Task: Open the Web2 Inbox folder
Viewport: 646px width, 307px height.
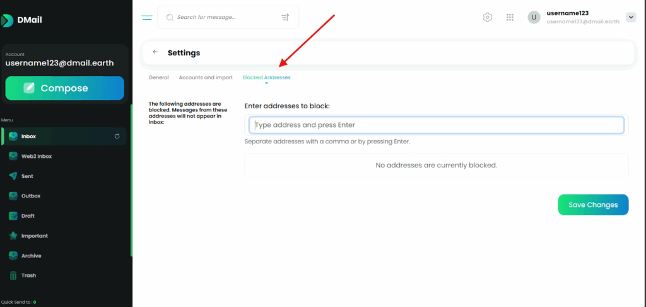Action: click(36, 156)
